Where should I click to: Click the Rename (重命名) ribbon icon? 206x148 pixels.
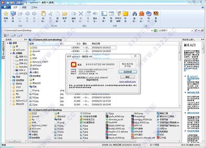[95, 16]
